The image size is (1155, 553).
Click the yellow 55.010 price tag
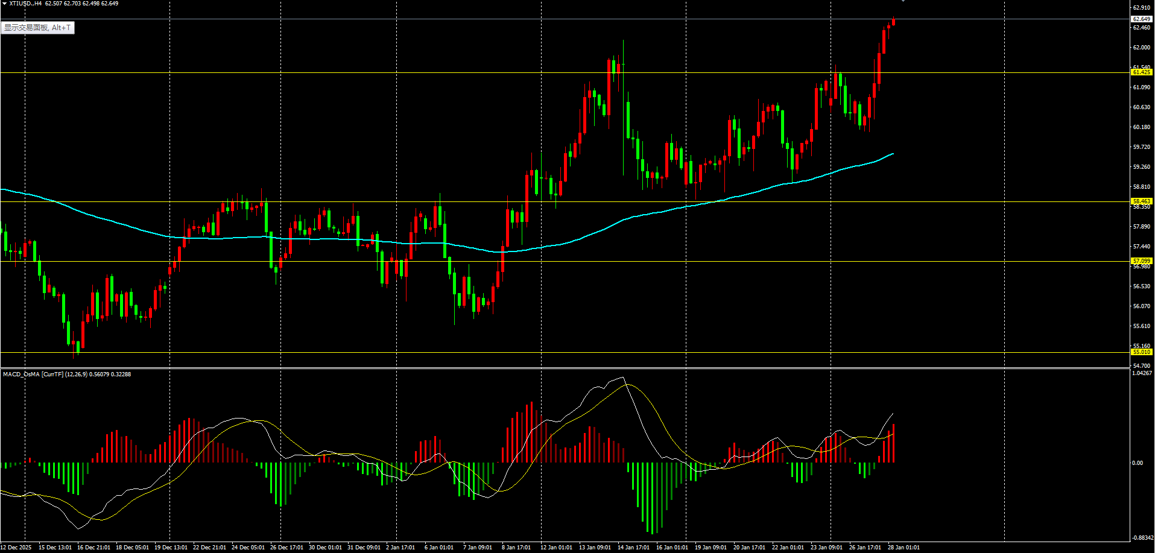[x=1141, y=352]
